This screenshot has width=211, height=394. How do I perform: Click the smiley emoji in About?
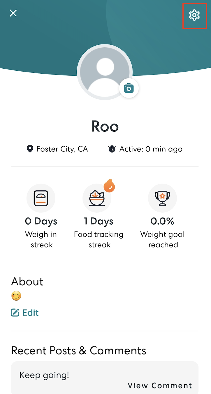16,296
